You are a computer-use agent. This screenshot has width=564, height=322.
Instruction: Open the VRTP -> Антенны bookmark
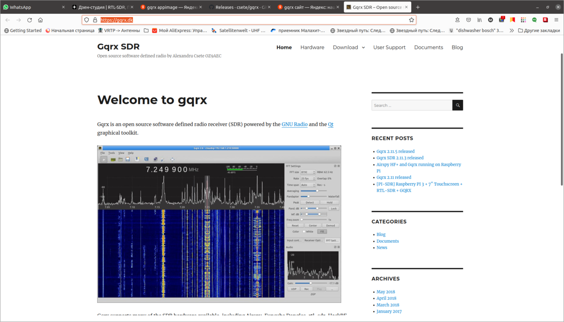pos(119,30)
